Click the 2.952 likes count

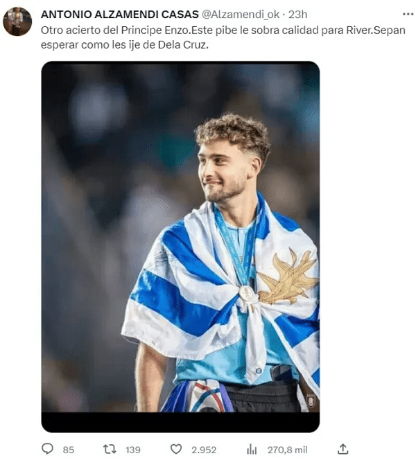pos(204,450)
